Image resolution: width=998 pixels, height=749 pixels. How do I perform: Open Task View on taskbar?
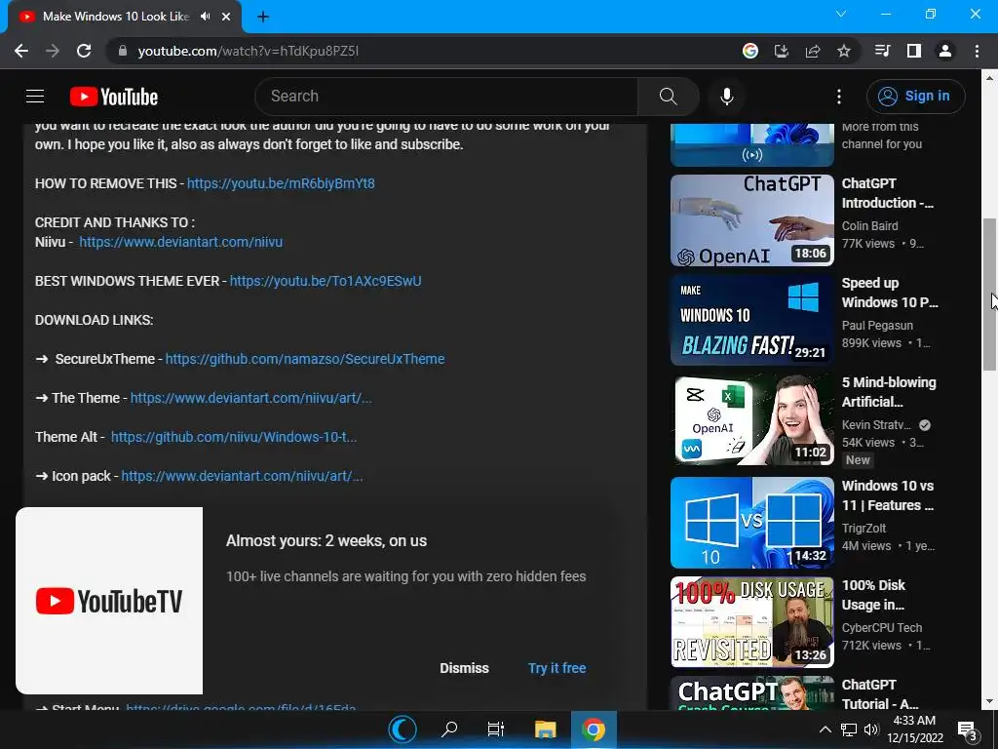point(496,729)
